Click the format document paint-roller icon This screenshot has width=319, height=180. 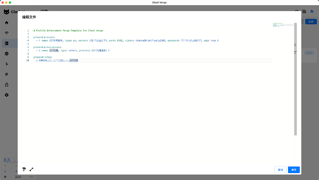pos(24,169)
